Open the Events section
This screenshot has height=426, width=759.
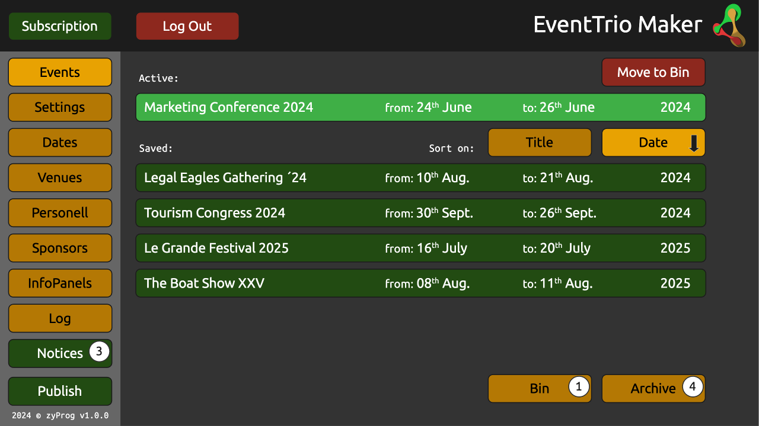(60, 72)
